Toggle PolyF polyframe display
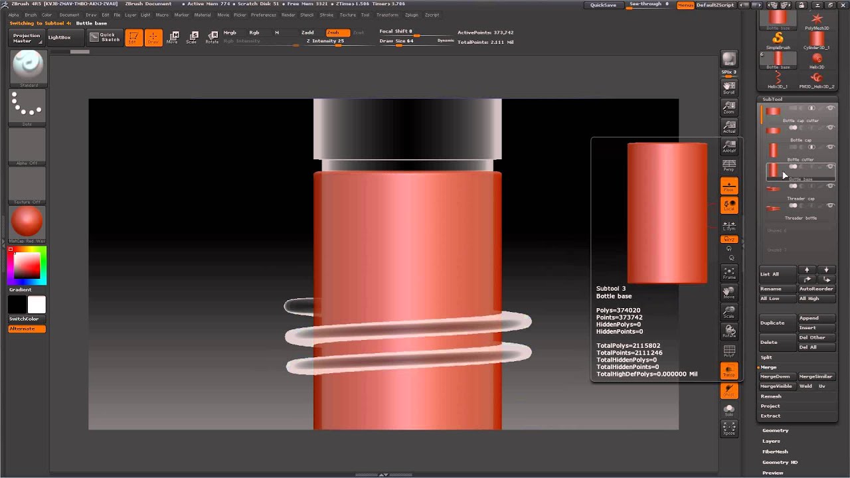The image size is (850, 478). (729, 351)
